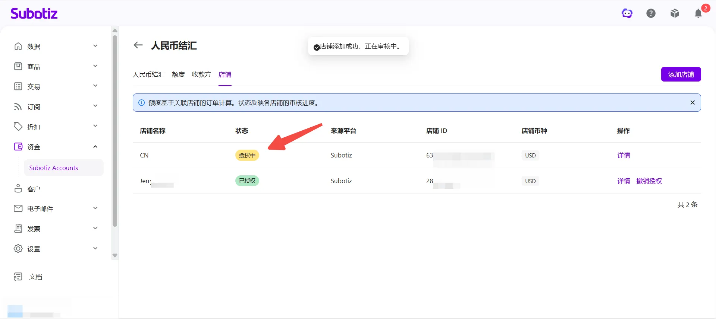Click the 店铺币种 column header
Image resolution: width=716 pixels, height=319 pixels.
(x=534, y=131)
